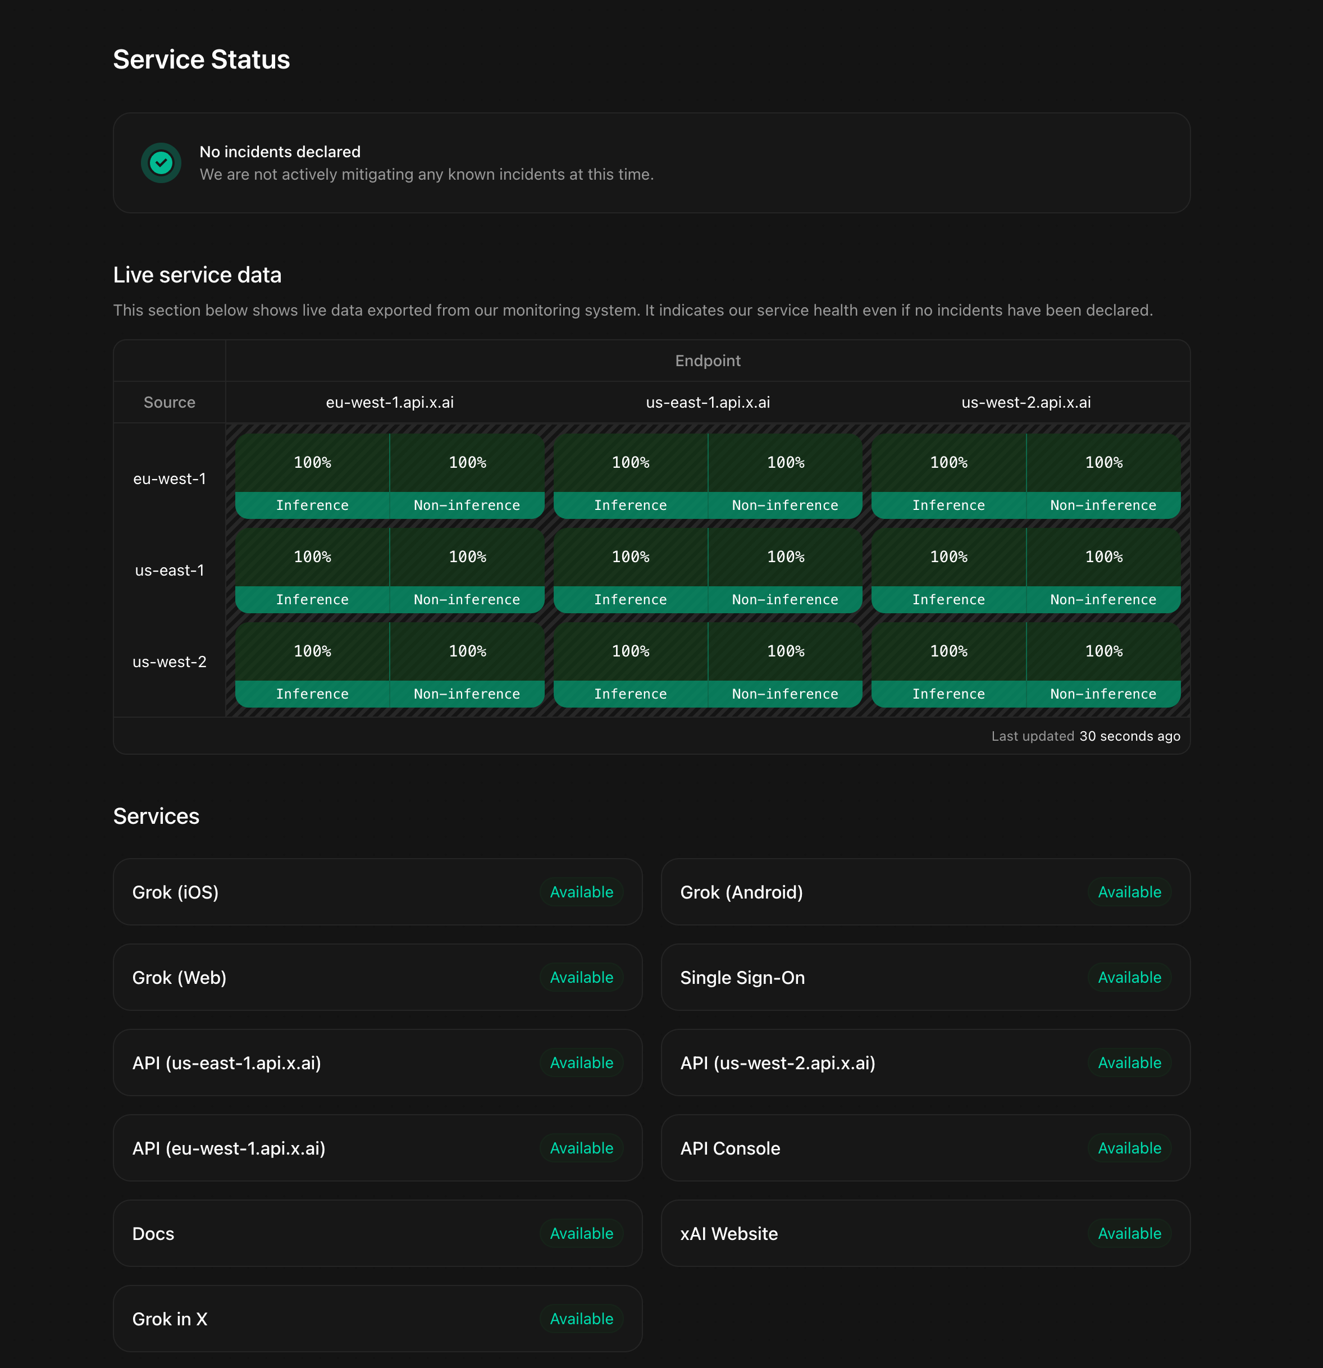
Task: Click the 'Live service data' heading
Action: click(198, 275)
